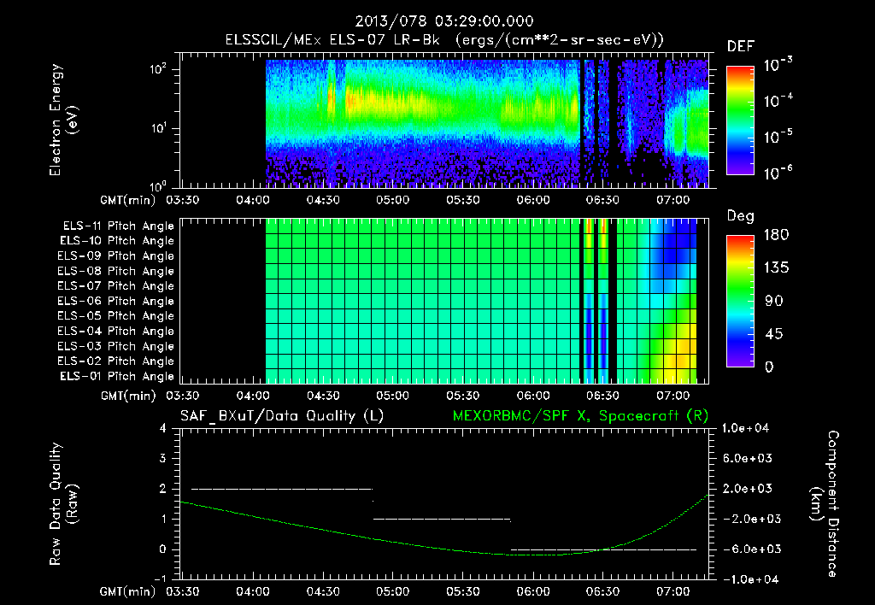Click the Deg pitch angle color bar

coord(740,301)
